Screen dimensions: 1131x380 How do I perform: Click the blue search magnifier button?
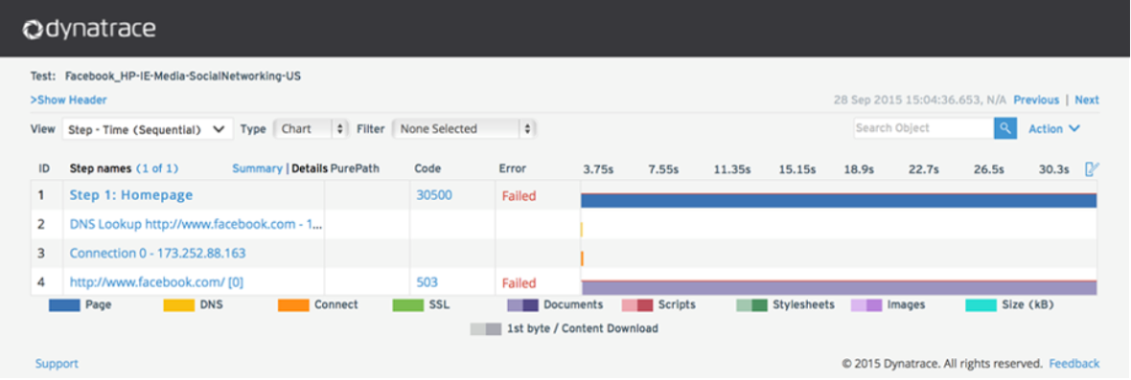coord(1005,128)
